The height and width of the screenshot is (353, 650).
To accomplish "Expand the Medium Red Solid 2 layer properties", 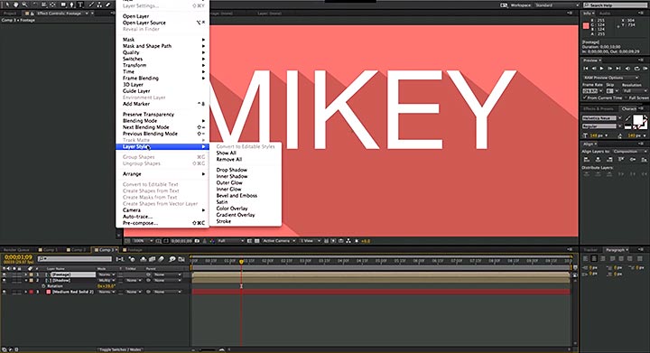I will pyautogui.click(x=25, y=292).
